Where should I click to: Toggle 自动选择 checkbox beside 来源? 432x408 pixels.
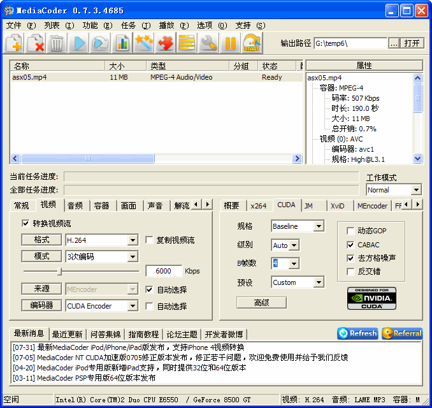tap(149, 289)
